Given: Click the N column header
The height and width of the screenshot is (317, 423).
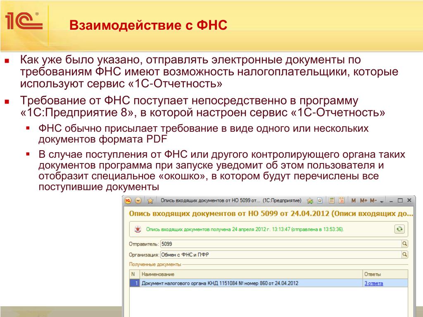Looking at the screenshot, I should (135, 274).
